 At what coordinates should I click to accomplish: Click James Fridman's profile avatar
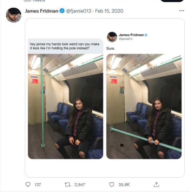tap(14, 15)
